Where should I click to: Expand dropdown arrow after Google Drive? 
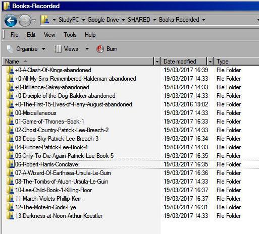coord(123,20)
